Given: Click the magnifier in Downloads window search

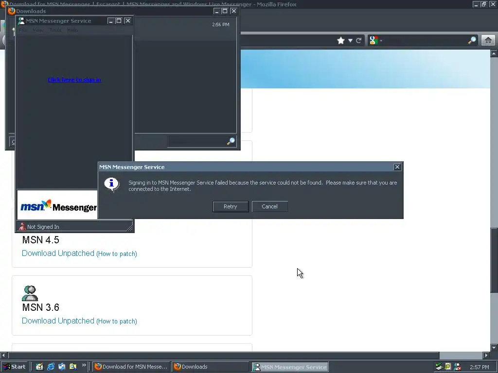Looking at the screenshot, I should (231, 141).
